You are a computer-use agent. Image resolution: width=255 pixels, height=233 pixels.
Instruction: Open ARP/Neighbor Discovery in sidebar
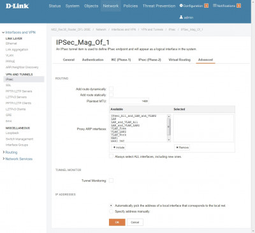click(x=22, y=67)
